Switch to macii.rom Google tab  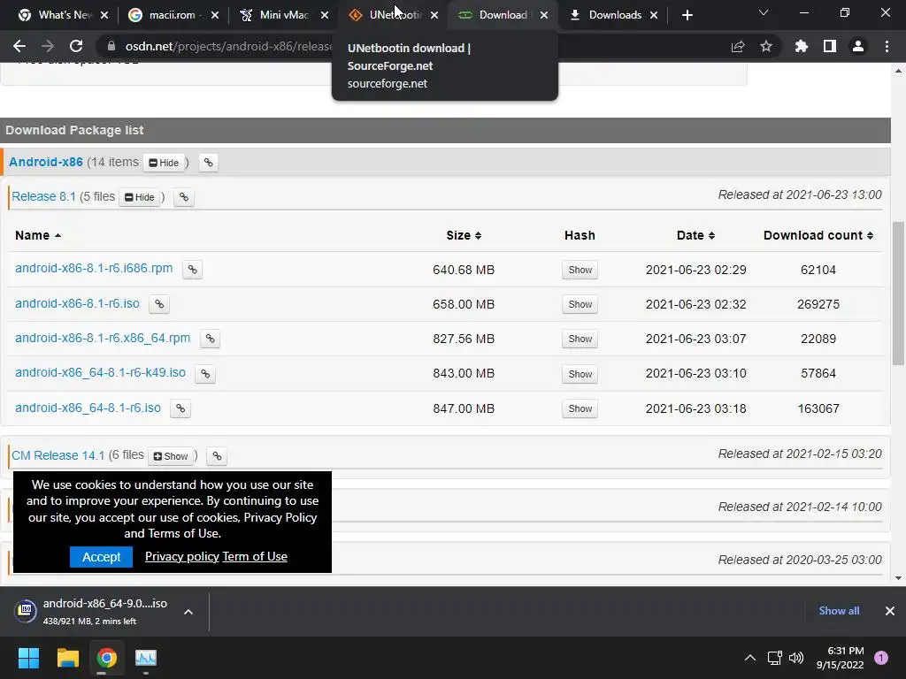173,15
